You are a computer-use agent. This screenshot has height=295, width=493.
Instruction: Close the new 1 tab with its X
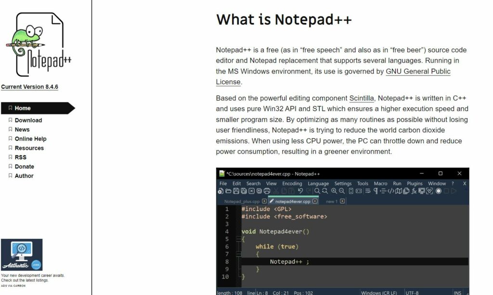click(x=341, y=201)
